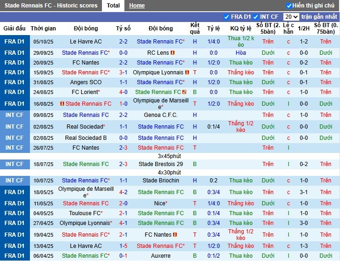Uncheck the INT CF league filter
Viewport: 340px width, 261px height.
[x=257, y=17]
